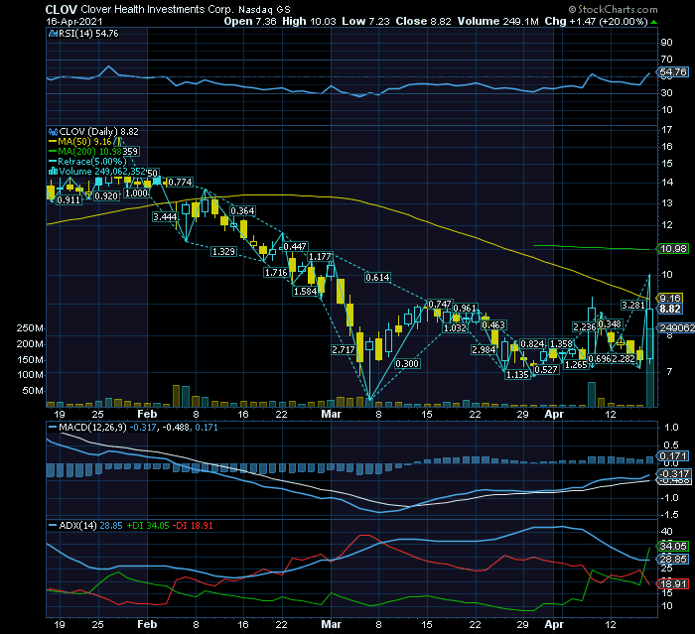695x634 pixels.
Task: Click the 1.000 retrace label
Action: pyautogui.click(x=136, y=193)
